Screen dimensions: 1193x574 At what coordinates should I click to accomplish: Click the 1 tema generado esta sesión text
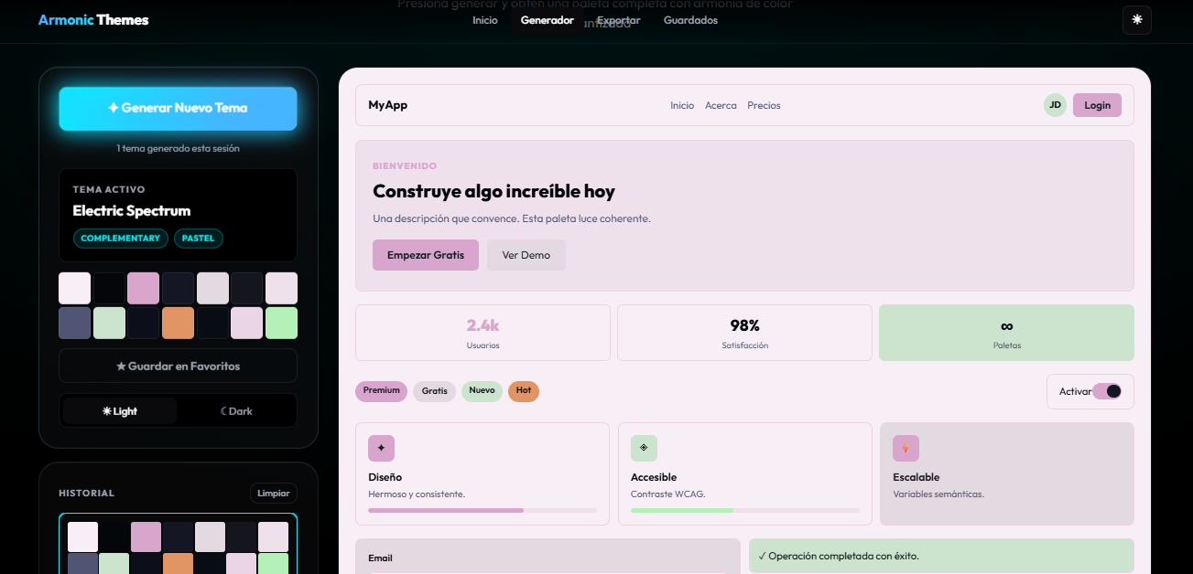[178, 148]
